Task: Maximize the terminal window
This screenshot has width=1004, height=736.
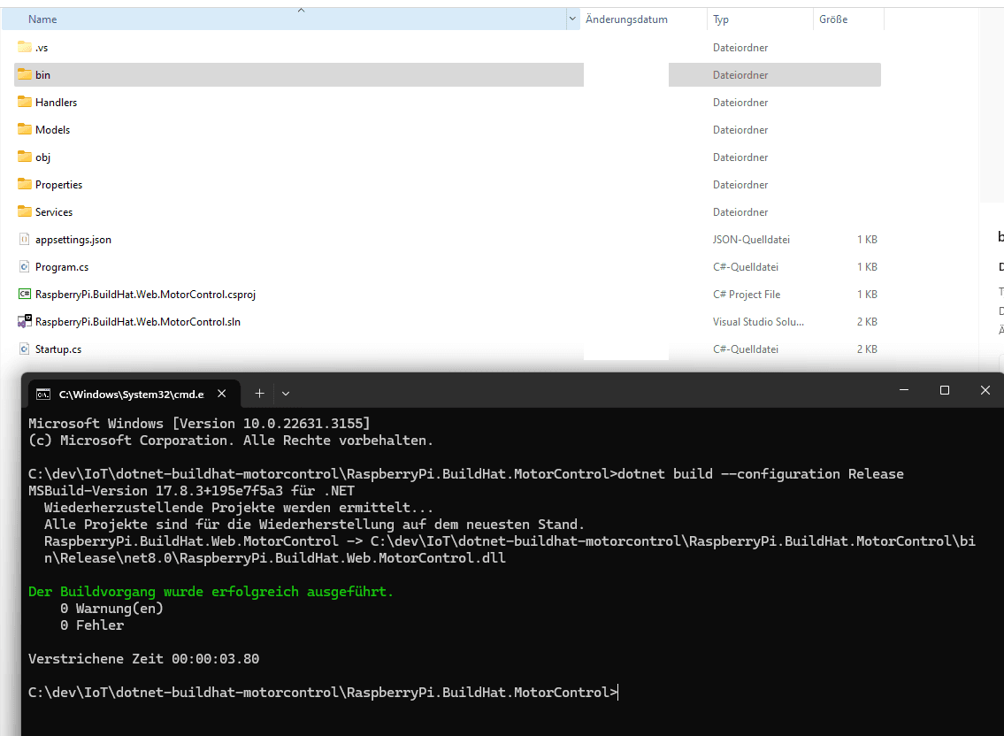Action: click(x=945, y=390)
